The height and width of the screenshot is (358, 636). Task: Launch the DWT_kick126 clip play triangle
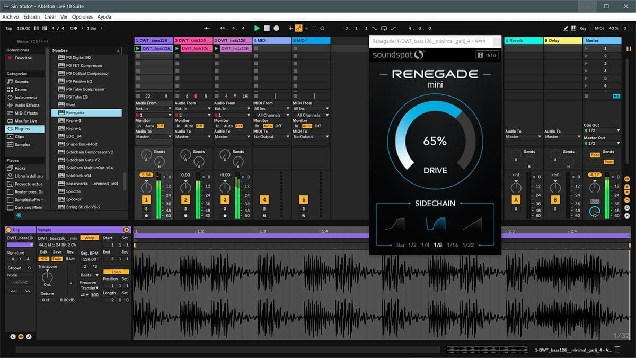pos(178,48)
